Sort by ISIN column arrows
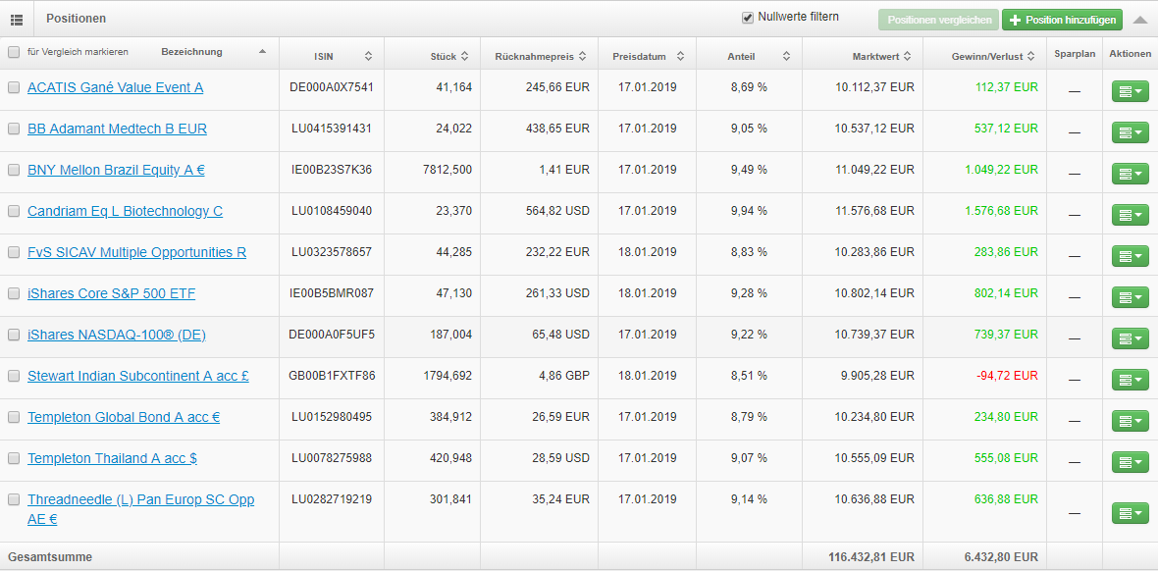Screen dimensions: 1158x571 click(368, 56)
